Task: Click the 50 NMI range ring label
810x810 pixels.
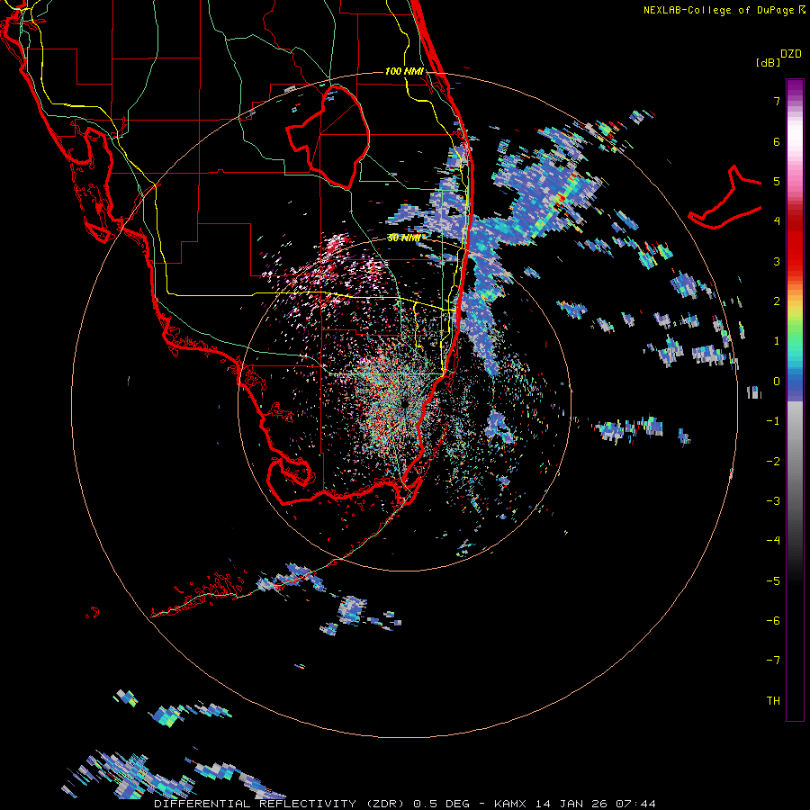Action: click(404, 238)
